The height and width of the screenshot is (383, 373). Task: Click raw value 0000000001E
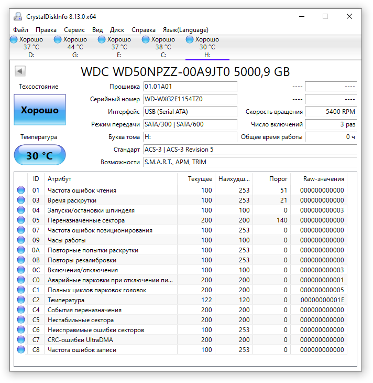pyautogui.click(x=322, y=300)
